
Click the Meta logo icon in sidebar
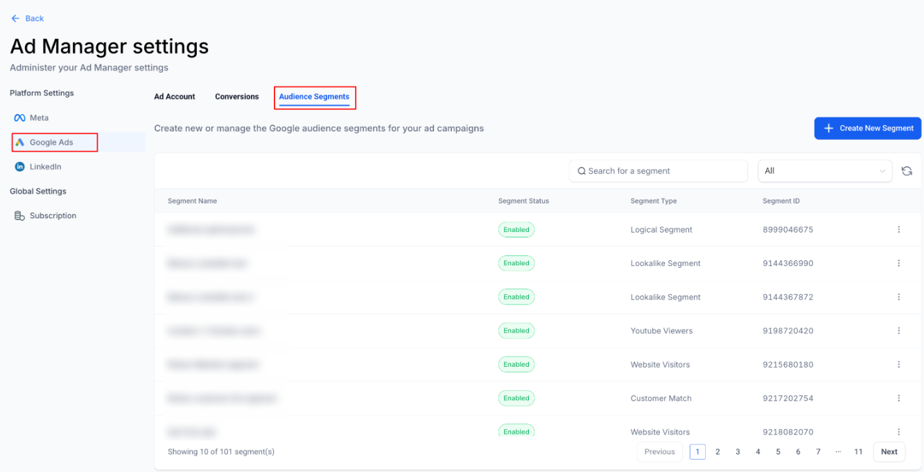19,118
